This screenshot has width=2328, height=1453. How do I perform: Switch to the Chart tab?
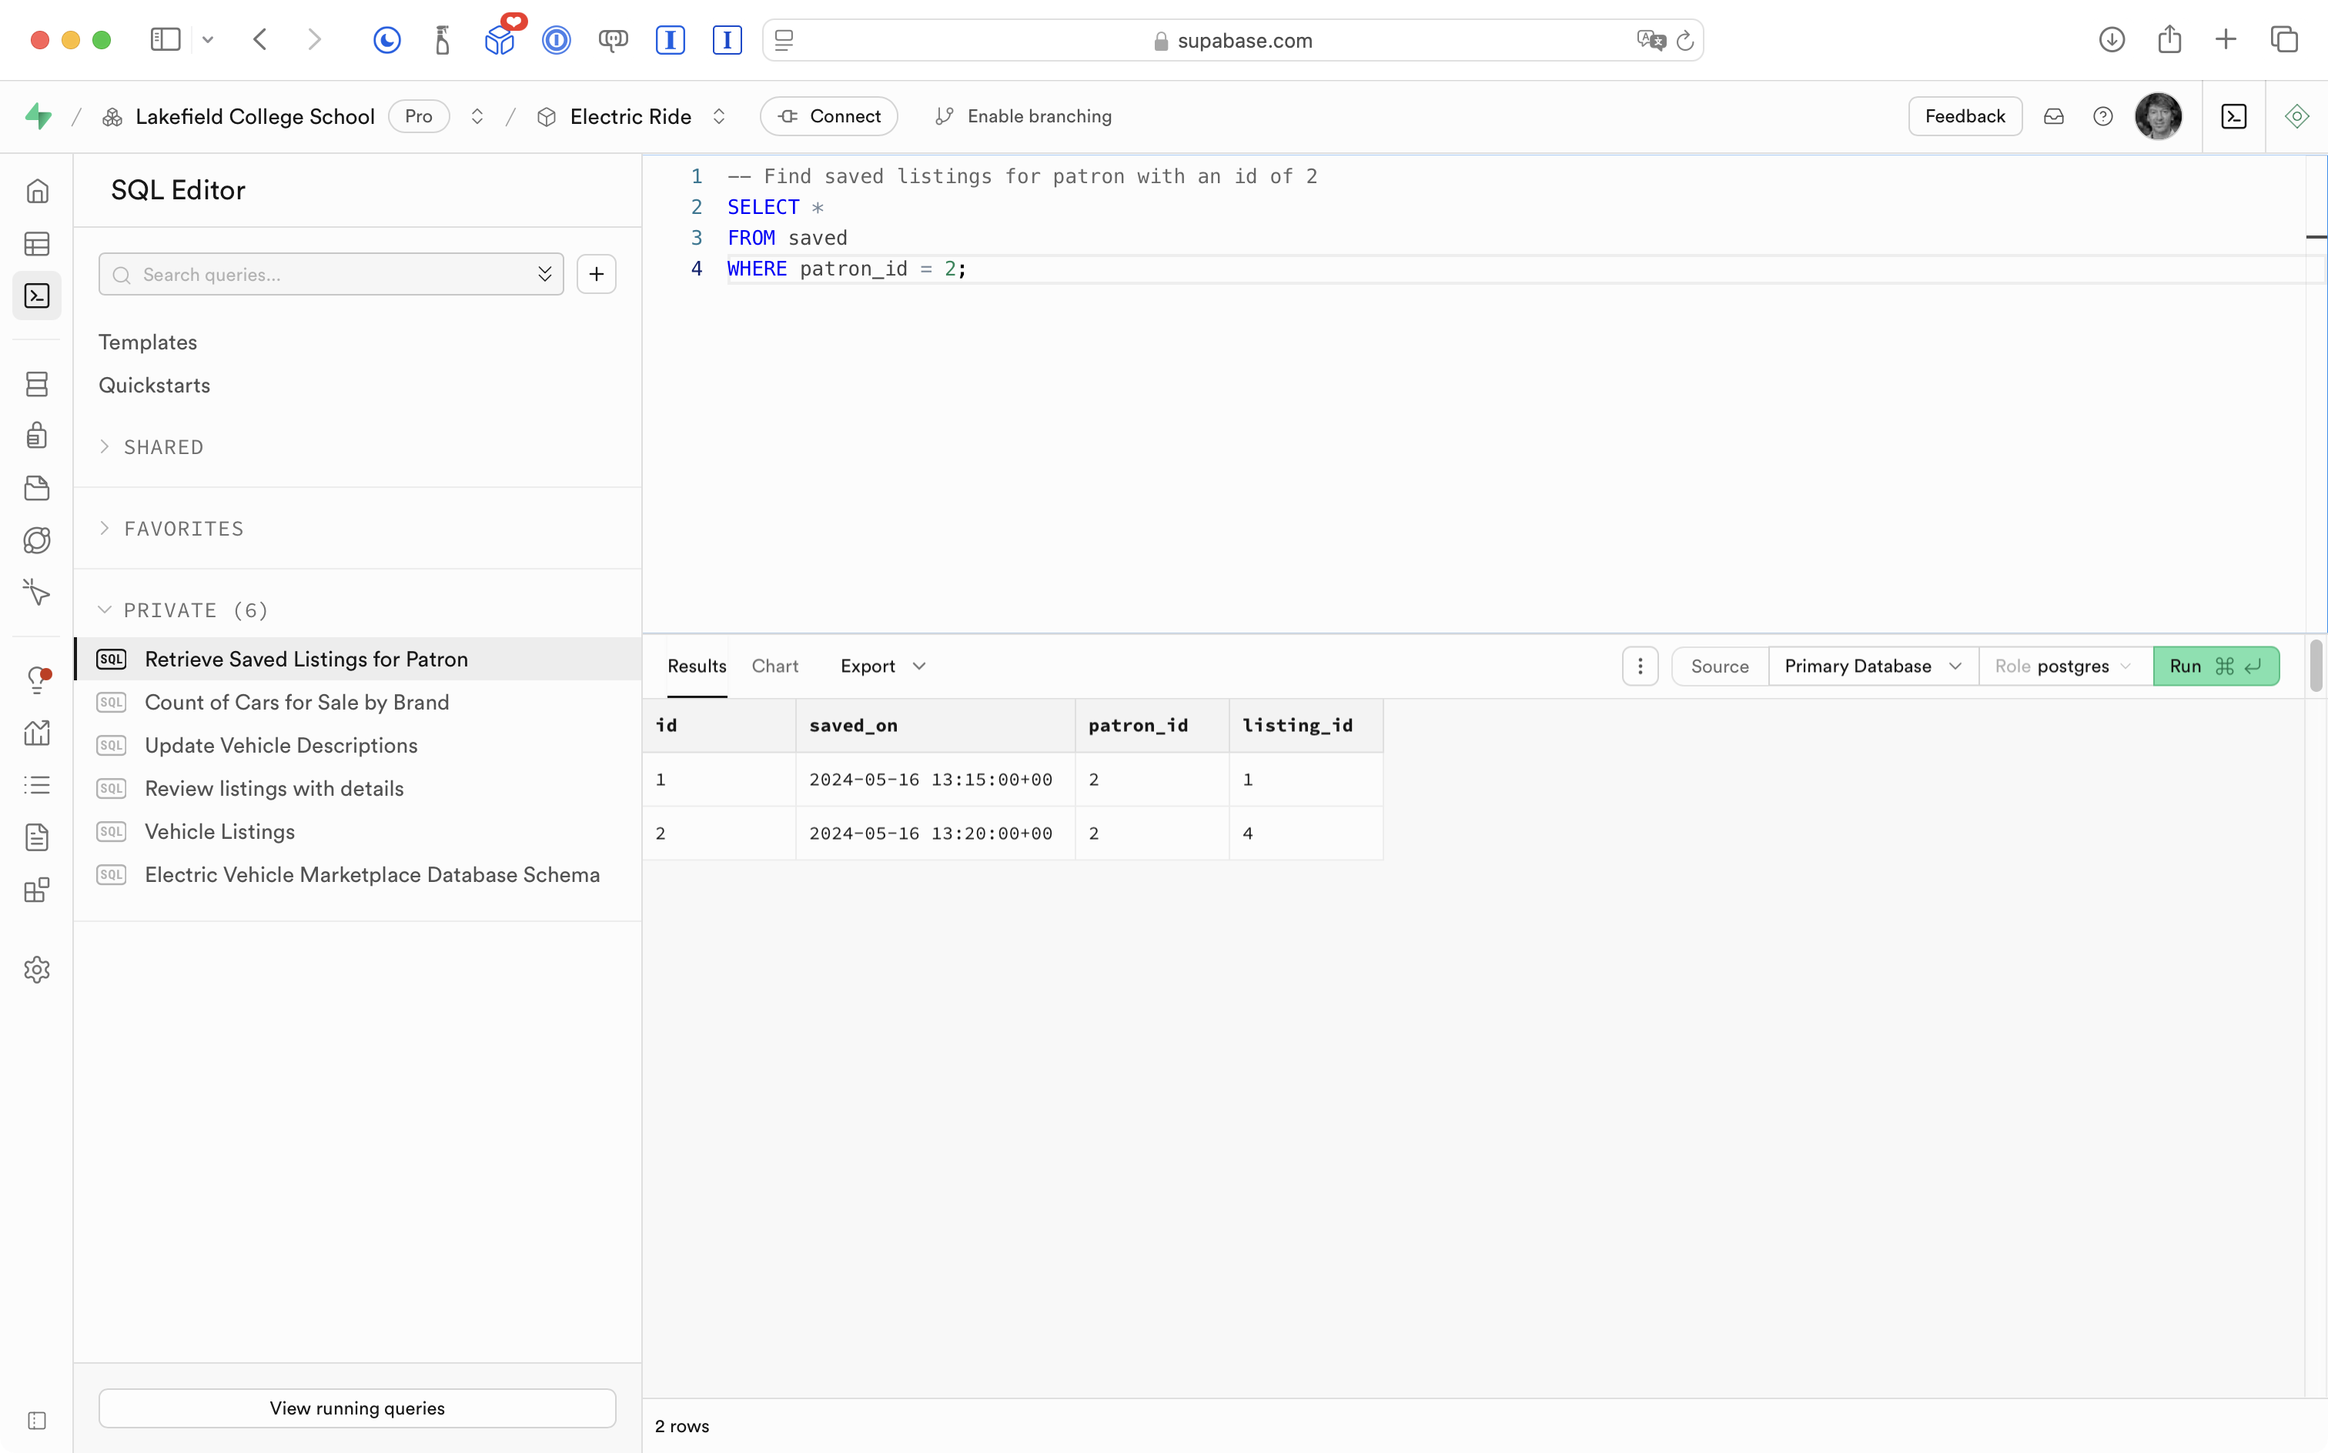pyautogui.click(x=774, y=666)
